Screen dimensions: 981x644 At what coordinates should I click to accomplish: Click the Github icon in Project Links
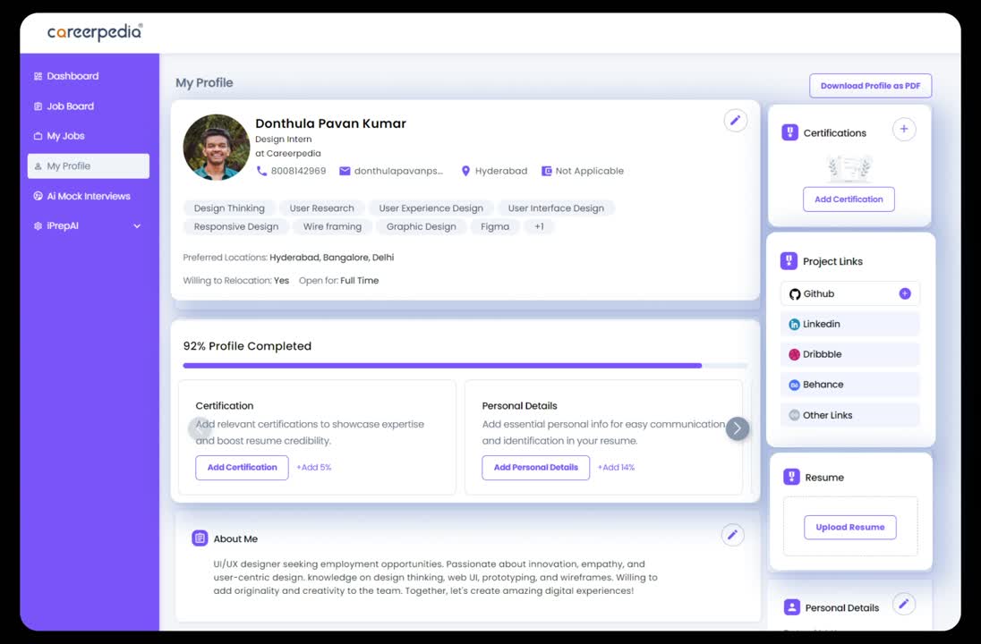coord(795,293)
